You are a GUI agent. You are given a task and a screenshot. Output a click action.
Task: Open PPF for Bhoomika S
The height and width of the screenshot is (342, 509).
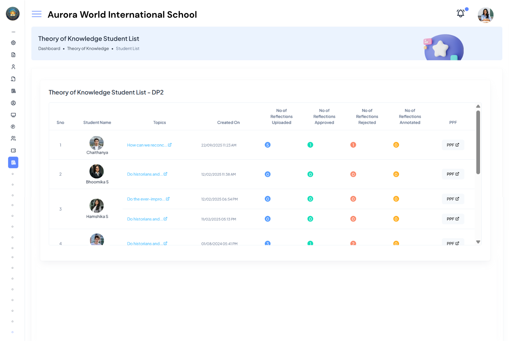click(x=453, y=174)
